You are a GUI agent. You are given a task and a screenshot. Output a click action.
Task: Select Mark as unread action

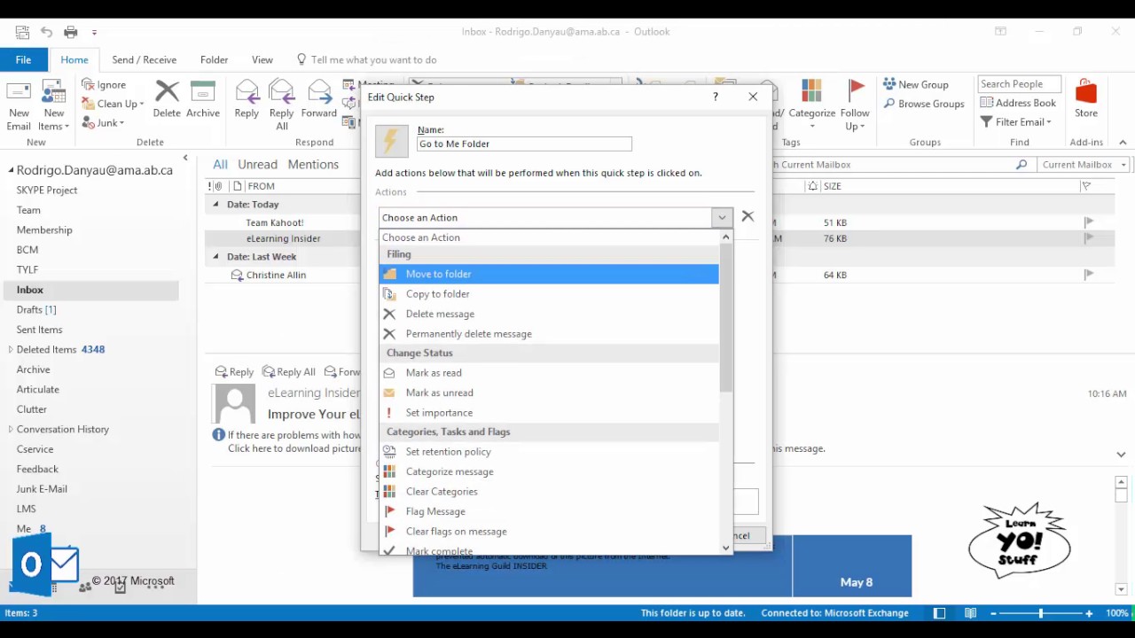click(x=549, y=393)
